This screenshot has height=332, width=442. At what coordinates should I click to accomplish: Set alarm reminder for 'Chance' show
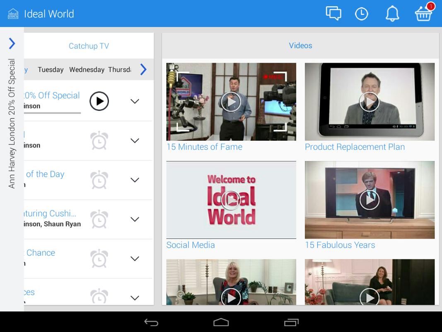click(99, 258)
